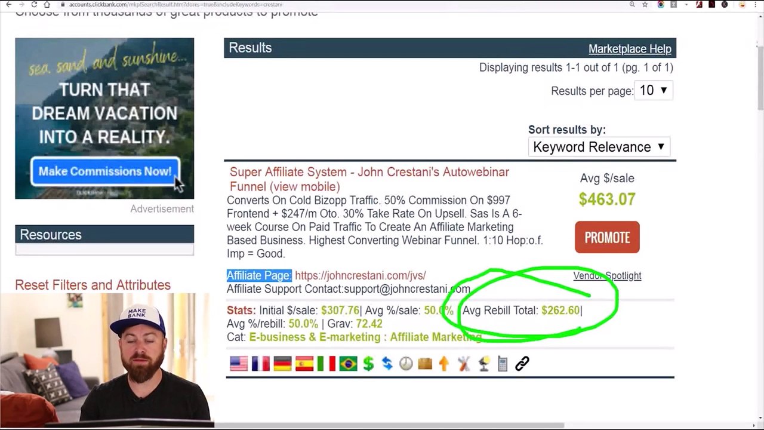The height and width of the screenshot is (430, 764).
Task: Open the browser three-dot menu
Action: (x=756, y=4)
